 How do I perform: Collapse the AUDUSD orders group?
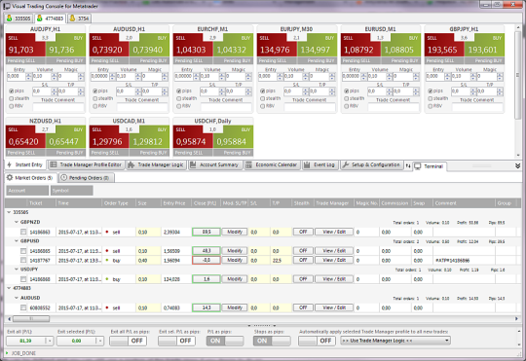[x=17, y=298]
